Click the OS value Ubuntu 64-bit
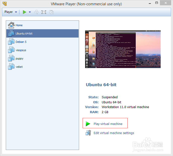The image size is (173, 156). (111, 102)
